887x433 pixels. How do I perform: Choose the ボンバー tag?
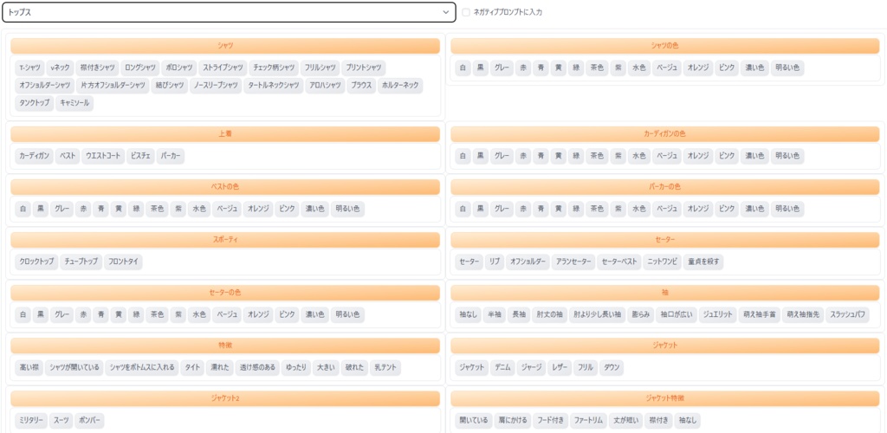click(x=89, y=421)
